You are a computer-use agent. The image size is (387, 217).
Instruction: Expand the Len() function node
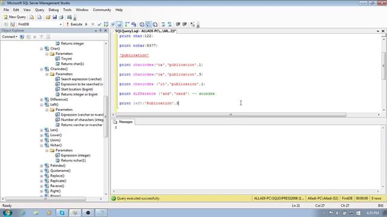click(42, 130)
